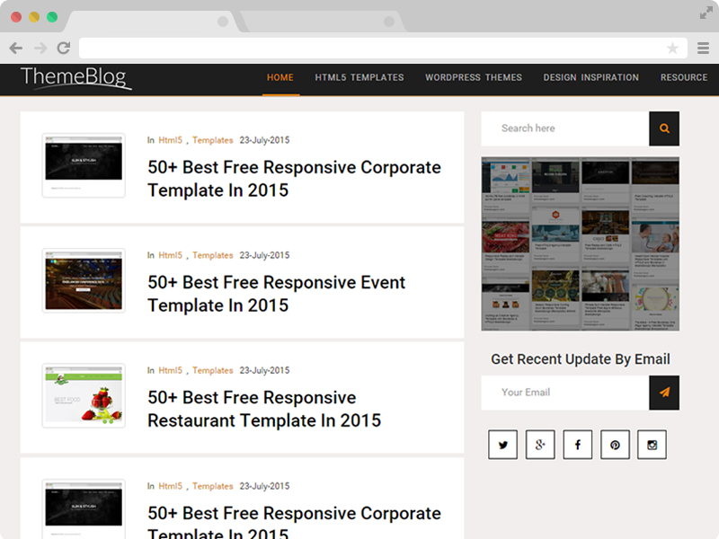Switch to the HOME tab
The height and width of the screenshot is (539, 719).
(x=280, y=78)
